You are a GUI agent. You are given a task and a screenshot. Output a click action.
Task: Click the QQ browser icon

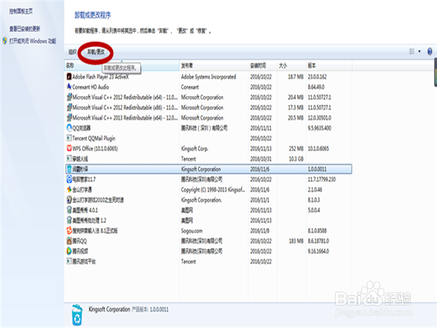69,128
